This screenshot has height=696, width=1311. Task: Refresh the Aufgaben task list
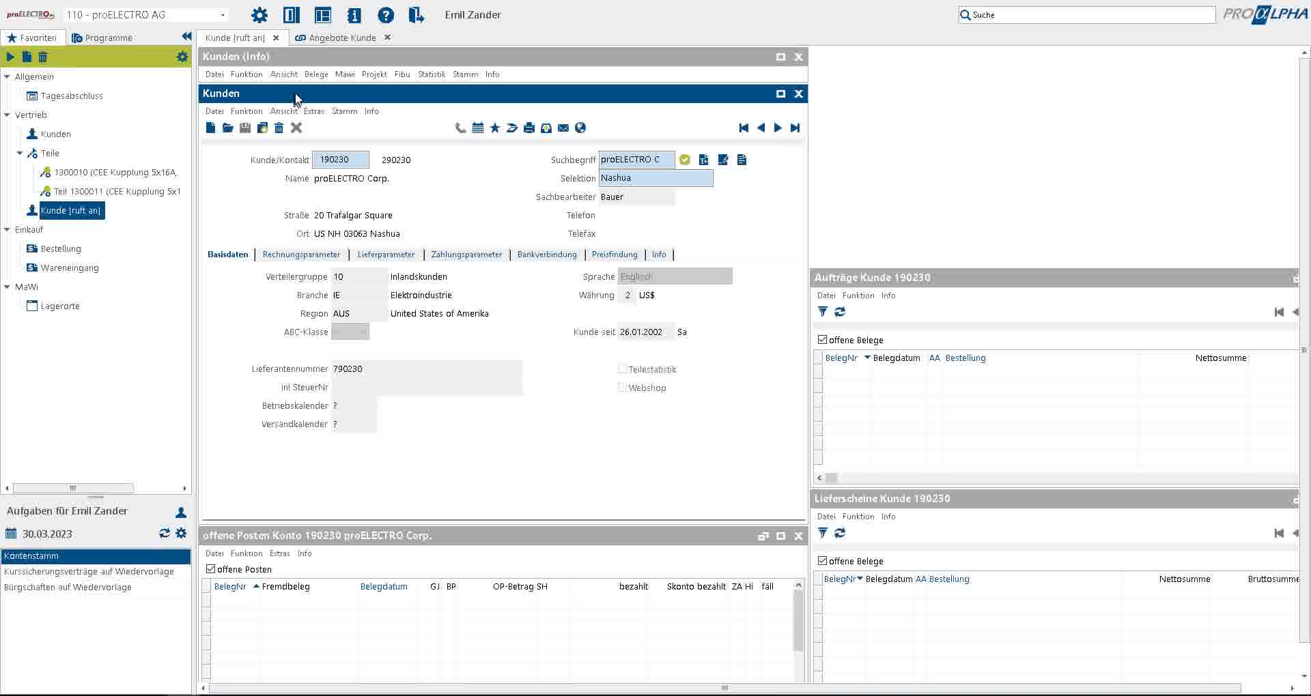[x=165, y=533]
